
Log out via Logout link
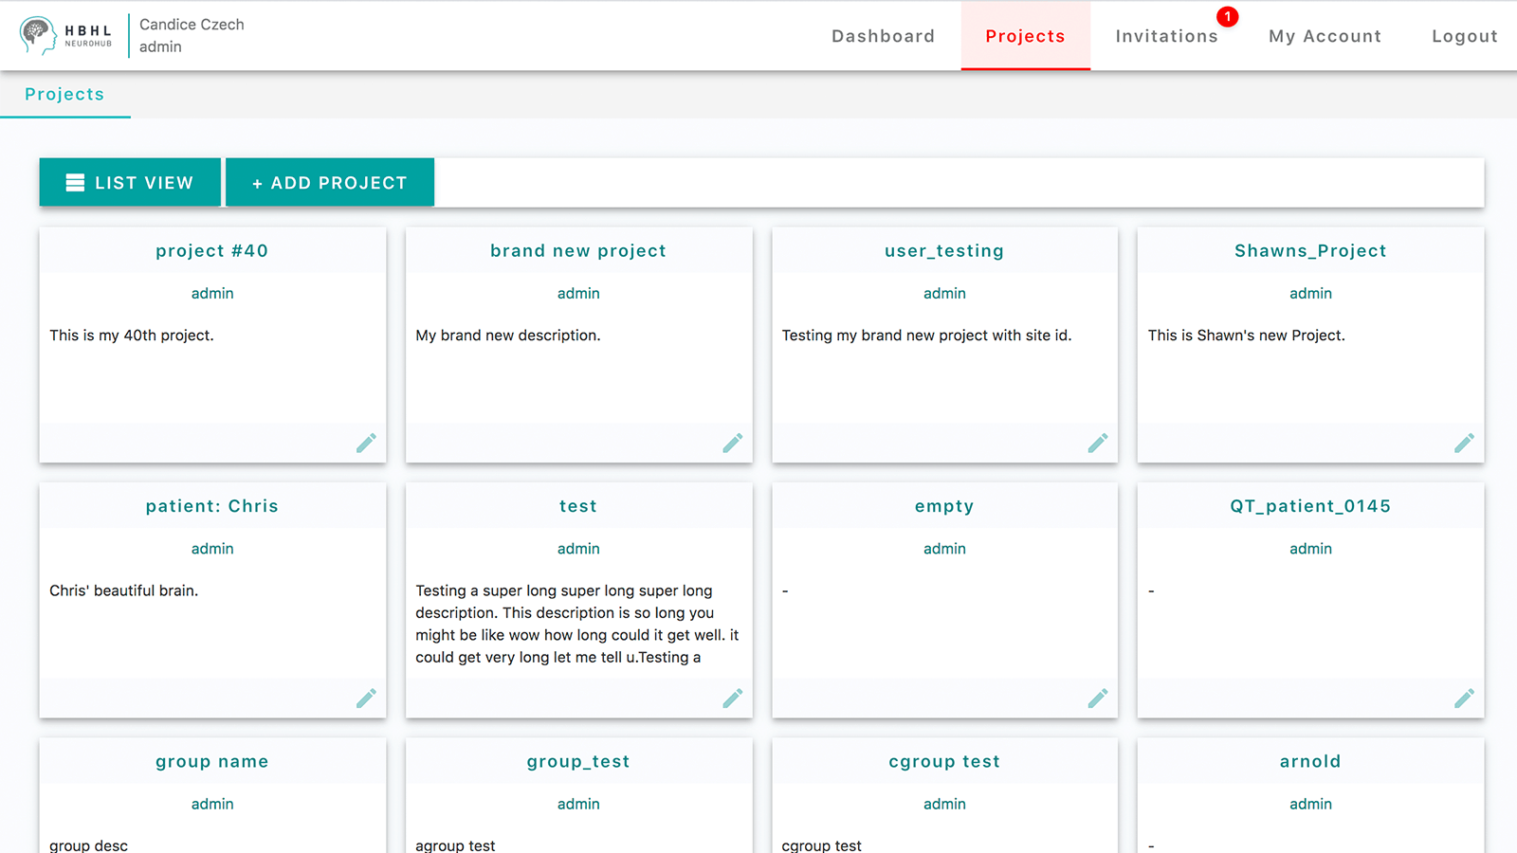pyautogui.click(x=1465, y=36)
